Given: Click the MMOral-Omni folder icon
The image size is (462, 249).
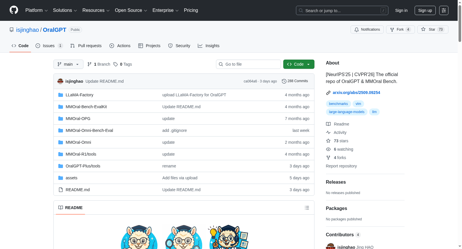Looking at the screenshot, I should (x=61, y=142).
